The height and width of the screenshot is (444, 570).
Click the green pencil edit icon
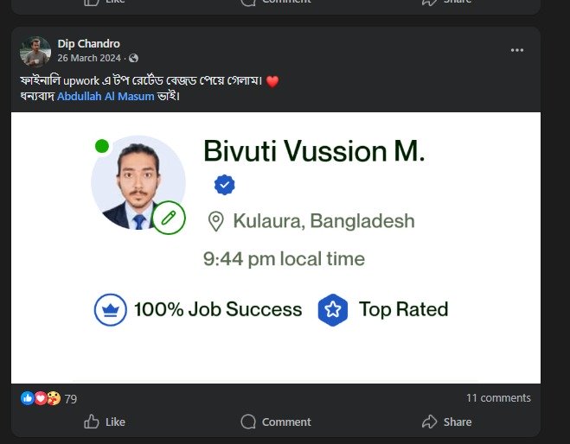(x=169, y=218)
